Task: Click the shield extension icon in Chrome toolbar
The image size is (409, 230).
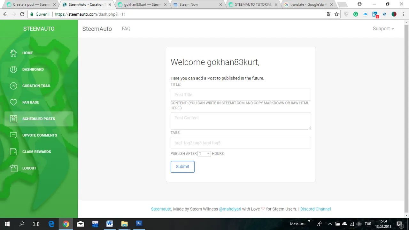Action: (x=346, y=14)
